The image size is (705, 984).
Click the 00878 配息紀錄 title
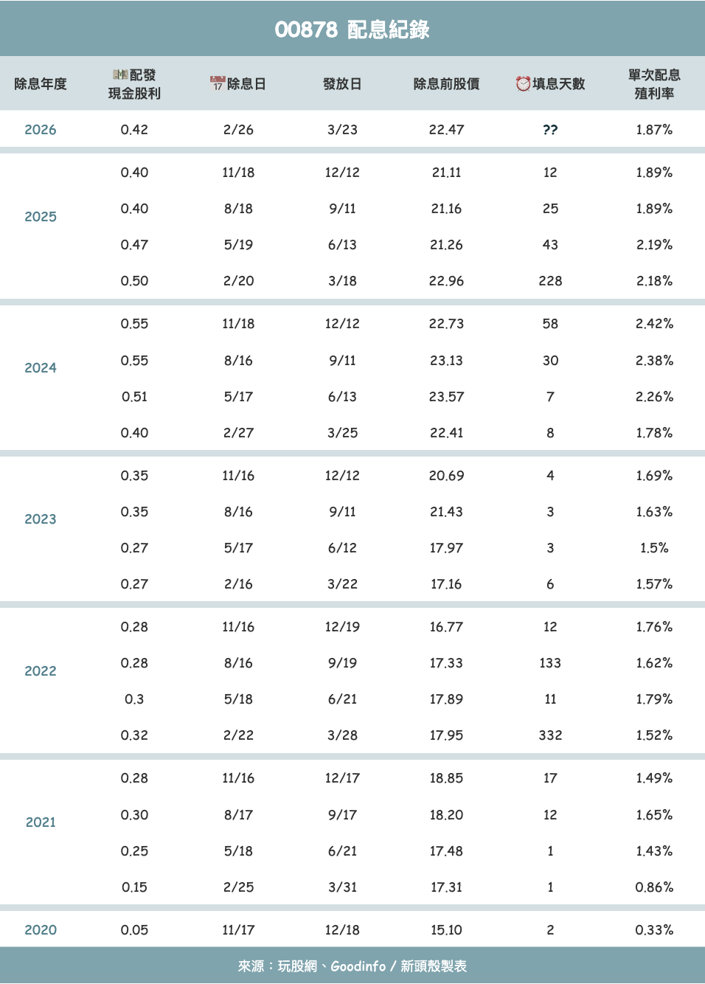(x=352, y=30)
